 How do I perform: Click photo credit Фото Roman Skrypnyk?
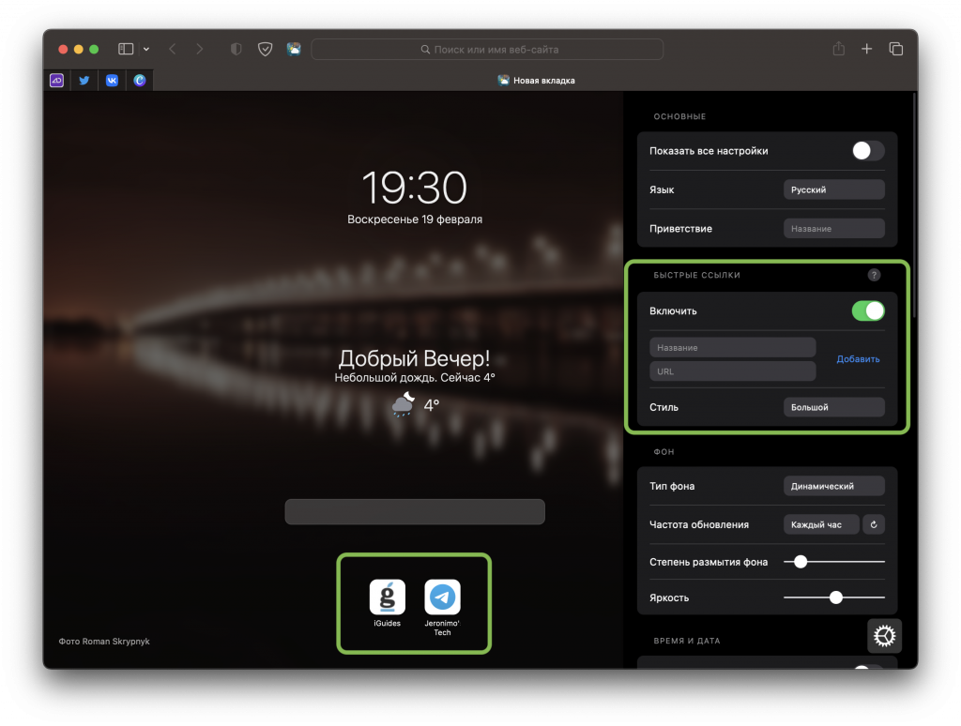click(x=104, y=642)
